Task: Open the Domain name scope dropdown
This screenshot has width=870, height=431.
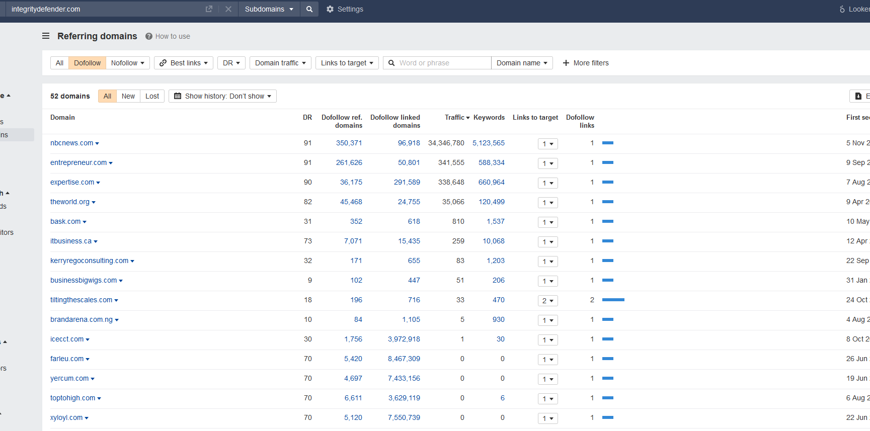Action: tap(522, 63)
